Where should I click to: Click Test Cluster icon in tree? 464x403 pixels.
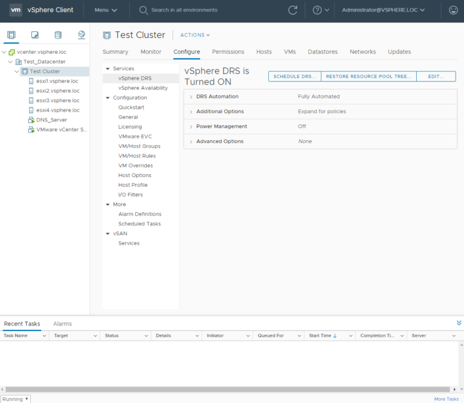coord(25,71)
